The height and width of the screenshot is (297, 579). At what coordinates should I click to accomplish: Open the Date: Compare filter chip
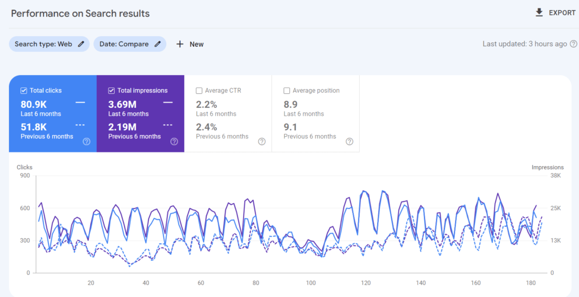point(124,44)
